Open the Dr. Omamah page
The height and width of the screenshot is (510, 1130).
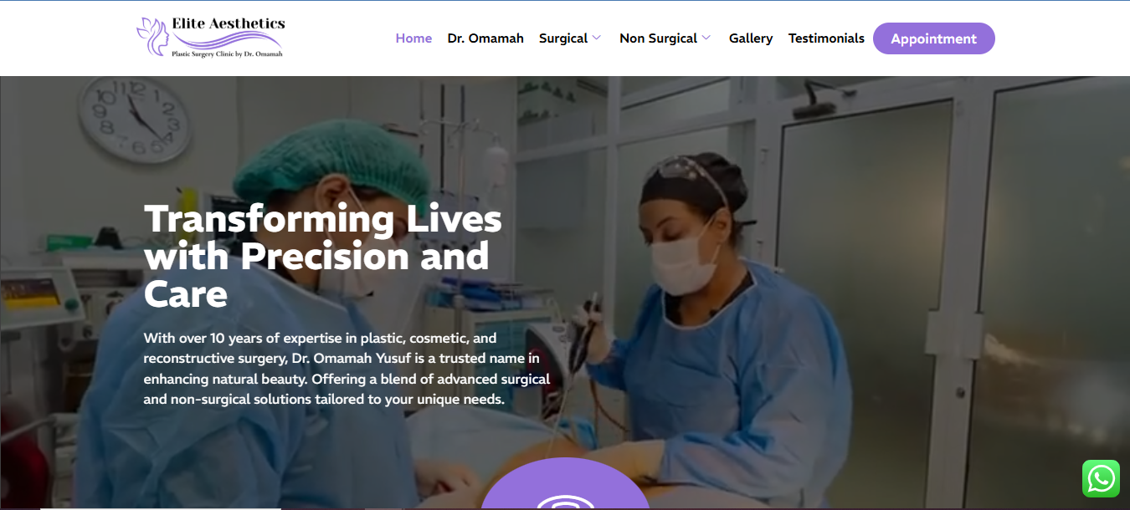485,38
